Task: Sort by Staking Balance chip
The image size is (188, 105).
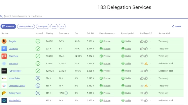Action: 26,26
